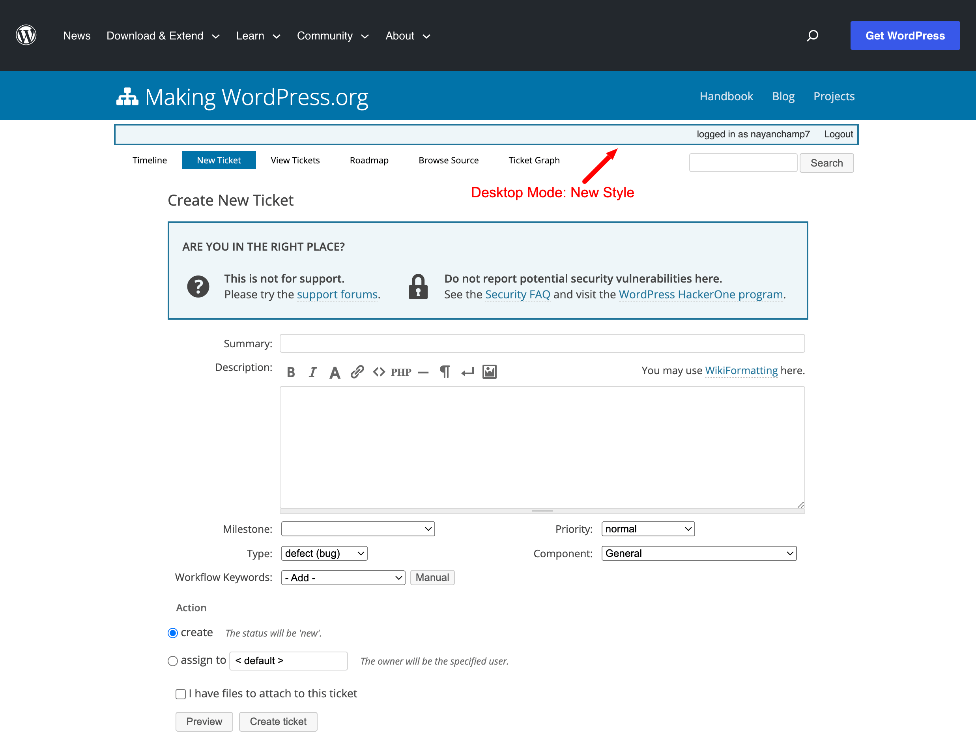The image size is (976, 753).
Task: Insert a new paragraph with pilcrow icon
Action: point(445,372)
